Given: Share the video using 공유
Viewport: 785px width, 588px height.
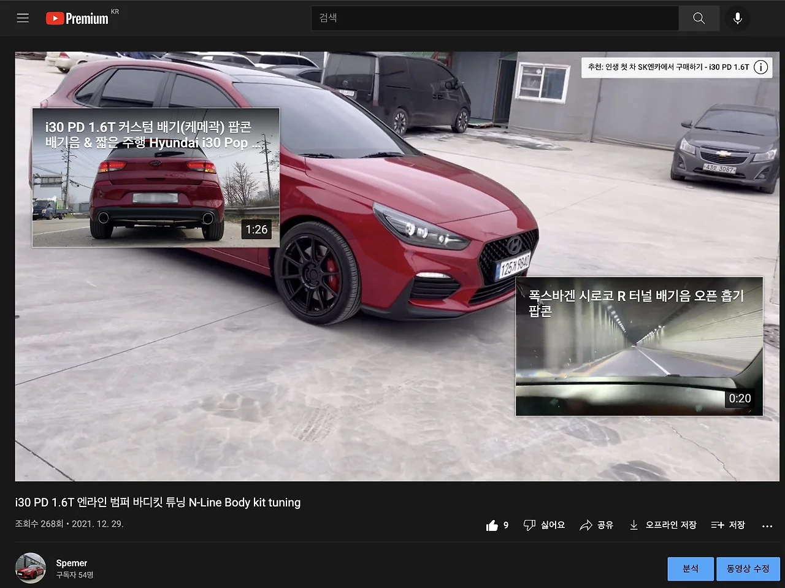Looking at the screenshot, I should 597,525.
